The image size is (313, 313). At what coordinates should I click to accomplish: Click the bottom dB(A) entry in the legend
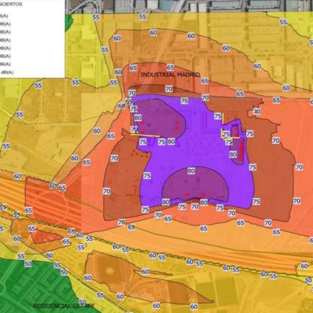point(7,72)
